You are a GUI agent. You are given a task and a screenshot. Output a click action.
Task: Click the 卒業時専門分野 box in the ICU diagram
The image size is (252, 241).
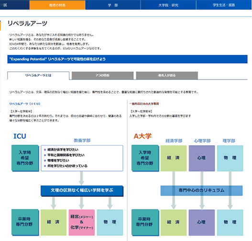tap(25, 222)
